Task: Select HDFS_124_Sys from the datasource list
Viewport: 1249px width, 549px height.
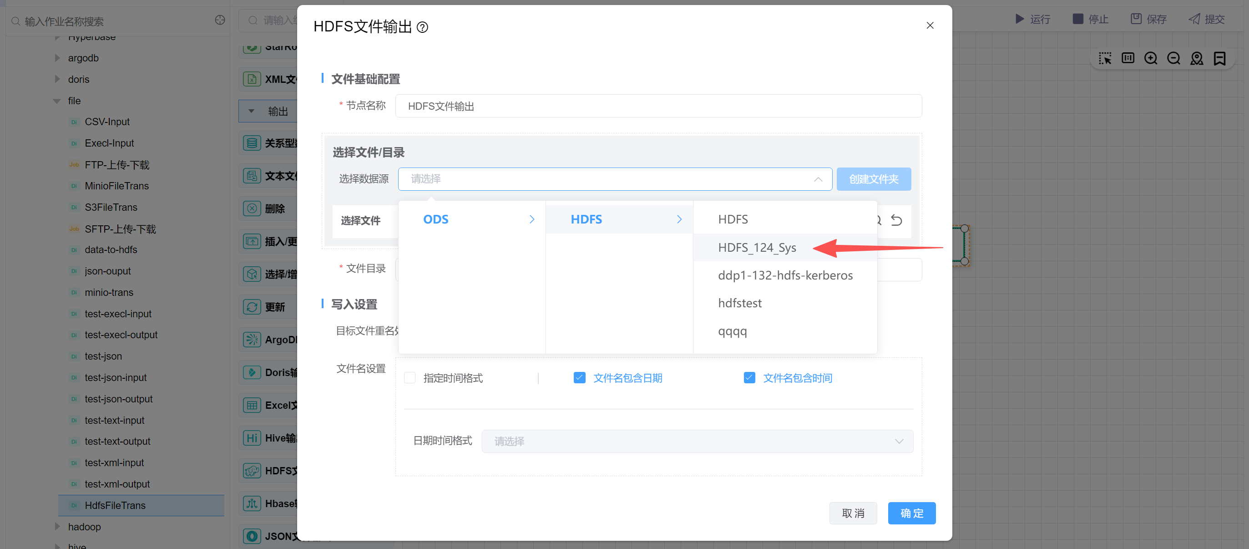Action: click(756, 248)
